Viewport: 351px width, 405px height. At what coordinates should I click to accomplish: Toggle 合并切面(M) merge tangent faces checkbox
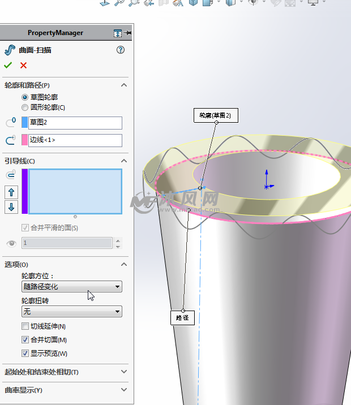[x=25, y=339]
